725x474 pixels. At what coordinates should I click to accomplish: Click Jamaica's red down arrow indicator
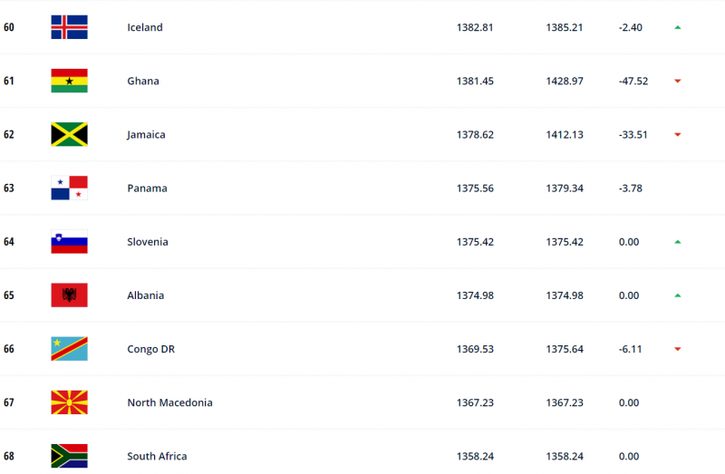[677, 135]
